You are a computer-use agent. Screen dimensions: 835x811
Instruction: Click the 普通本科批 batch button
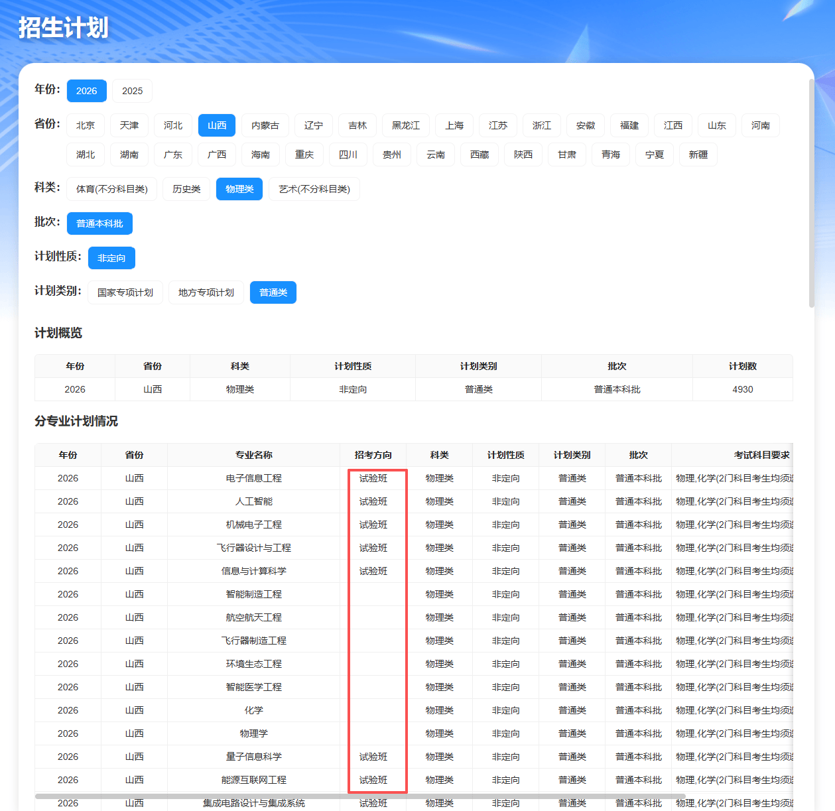[x=99, y=223]
